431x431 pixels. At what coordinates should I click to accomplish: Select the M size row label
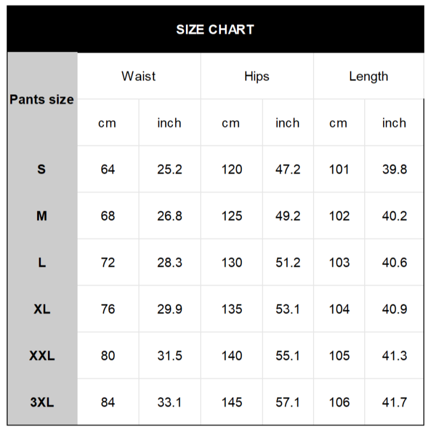[42, 216]
